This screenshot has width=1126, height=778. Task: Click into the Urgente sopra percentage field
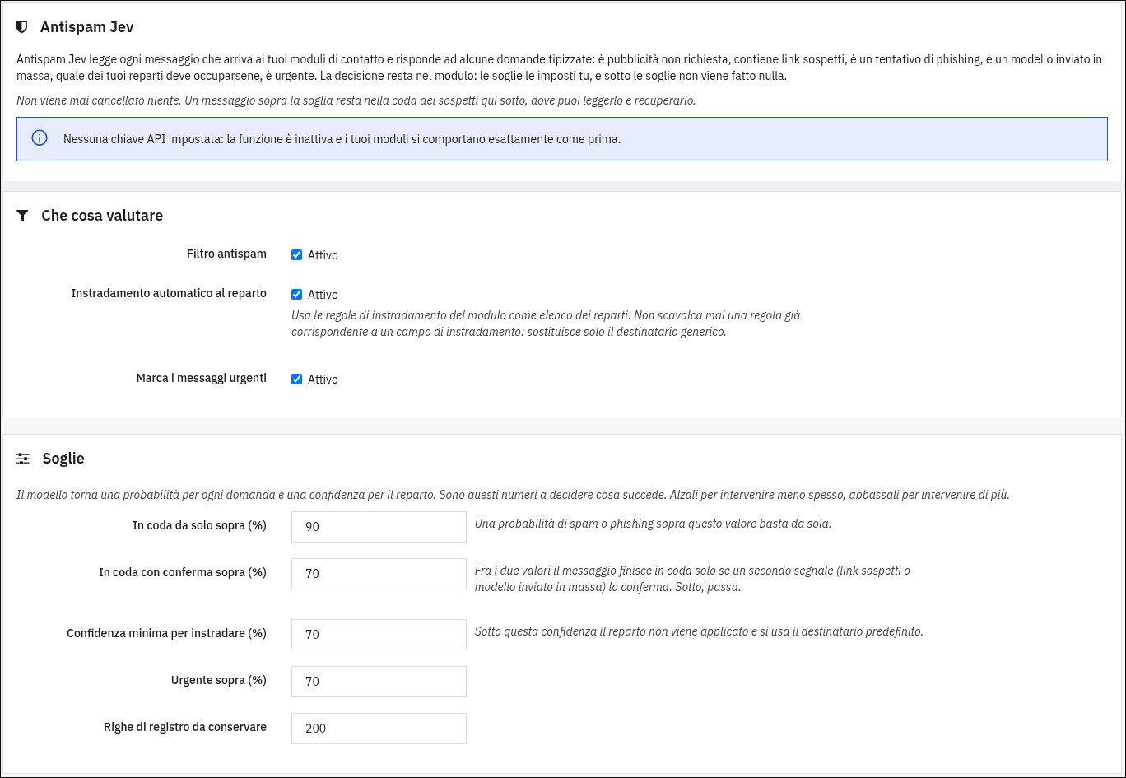click(x=379, y=682)
